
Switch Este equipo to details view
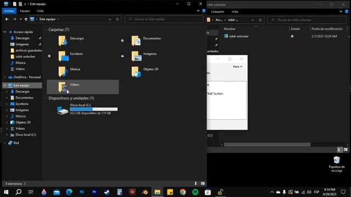196,184
